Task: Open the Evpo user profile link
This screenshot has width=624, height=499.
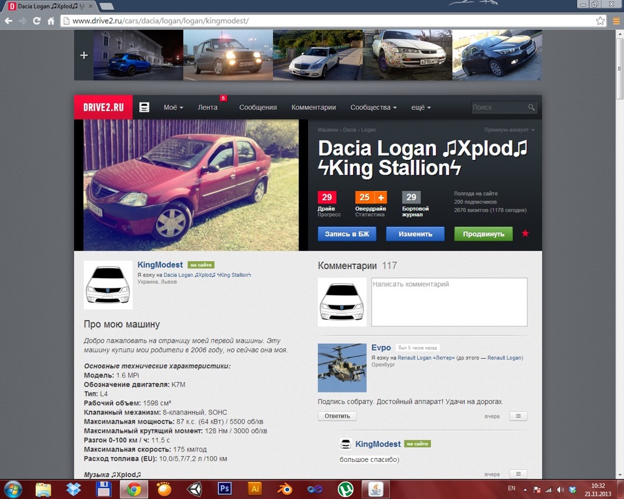Action: pyautogui.click(x=382, y=348)
